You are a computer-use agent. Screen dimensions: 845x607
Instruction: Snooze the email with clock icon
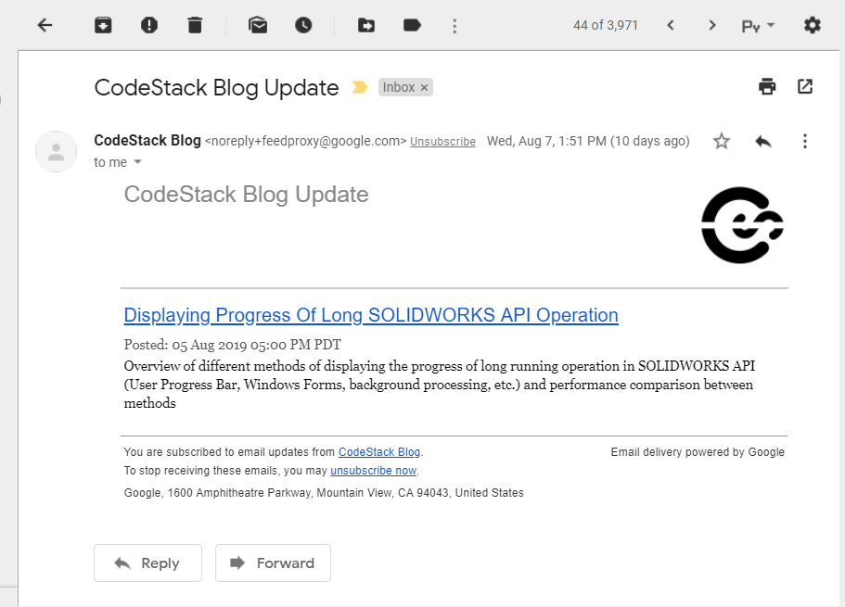(303, 25)
